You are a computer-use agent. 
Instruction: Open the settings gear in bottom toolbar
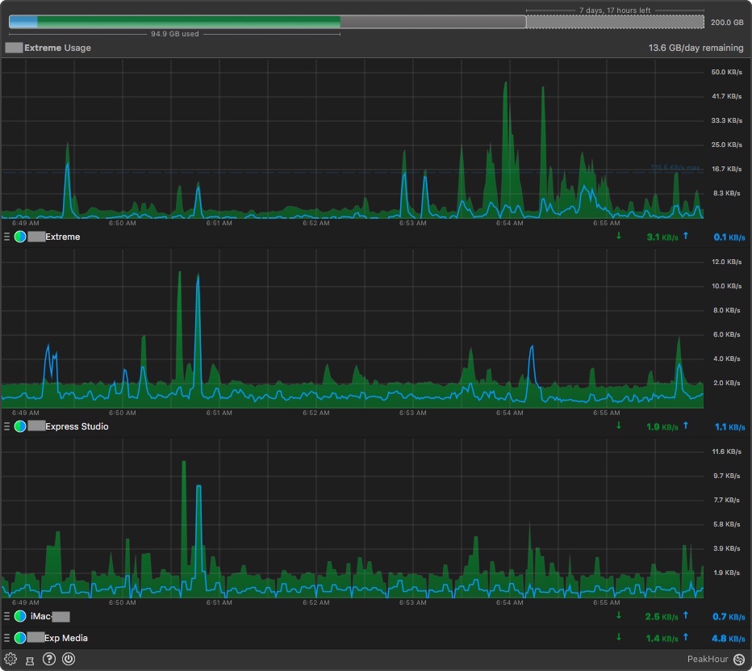coord(10,659)
